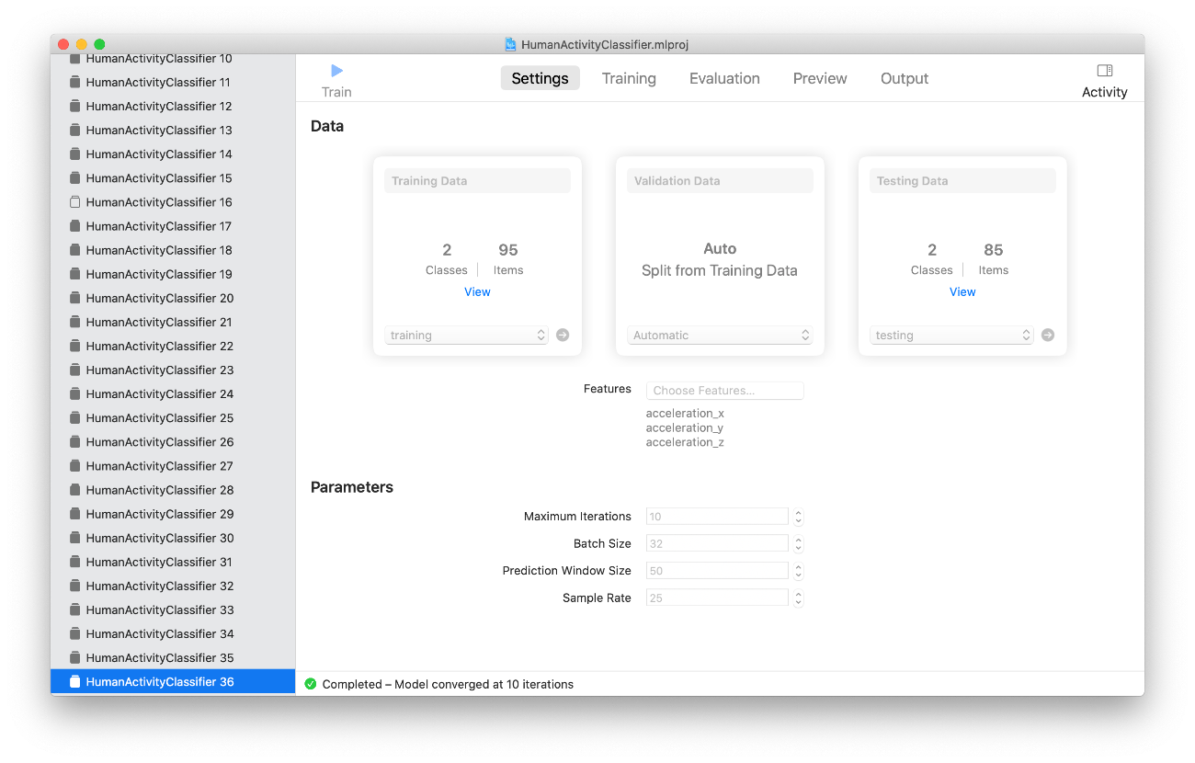Select HumanActivityClassifier 21 in the list
The height and width of the screenshot is (763, 1195).
(x=173, y=322)
